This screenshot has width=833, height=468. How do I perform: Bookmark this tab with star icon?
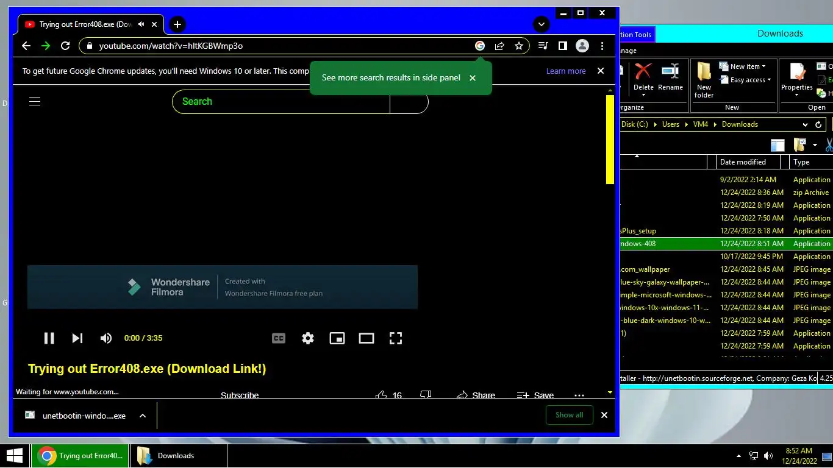[x=519, y=46]
